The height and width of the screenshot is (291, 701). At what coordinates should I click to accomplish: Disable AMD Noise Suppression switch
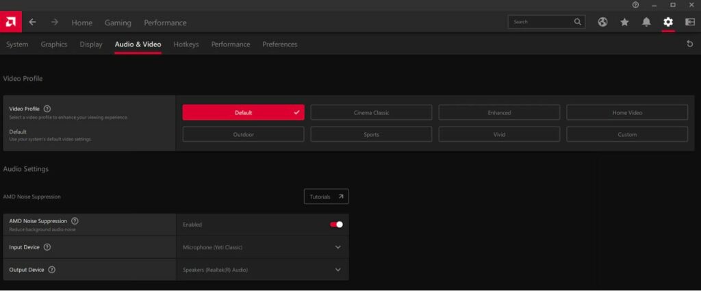pos(337,225)
